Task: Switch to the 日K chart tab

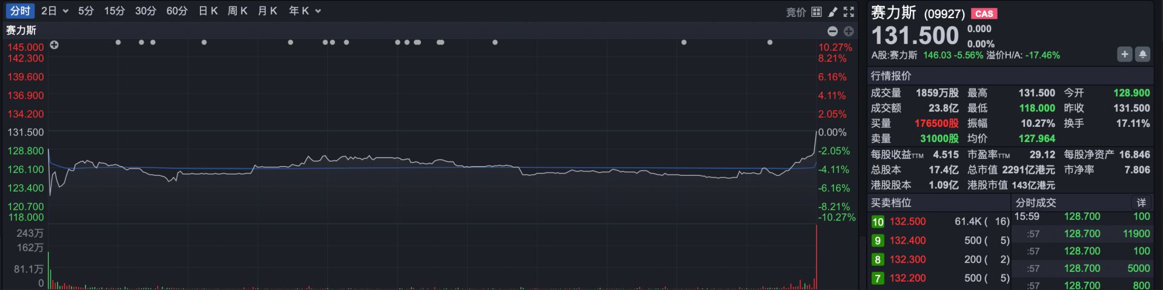Action: pos(208,11)
